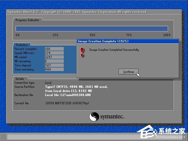Image resolution: width=188 pixels, height=141 pixels.
Task: Click the Current file label
Action: click(21, 103)
